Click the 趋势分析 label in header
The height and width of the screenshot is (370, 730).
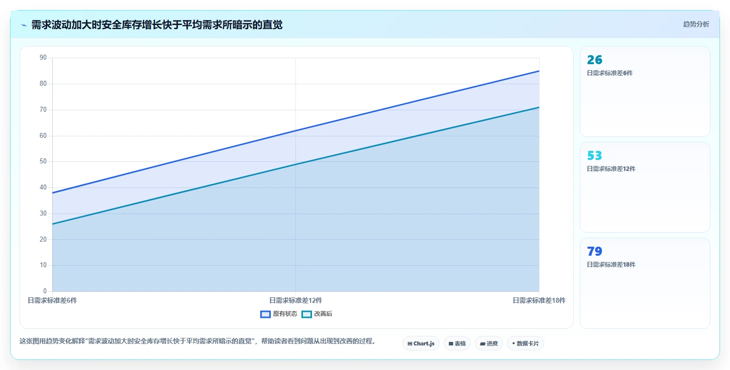click(x=696, y=24)
